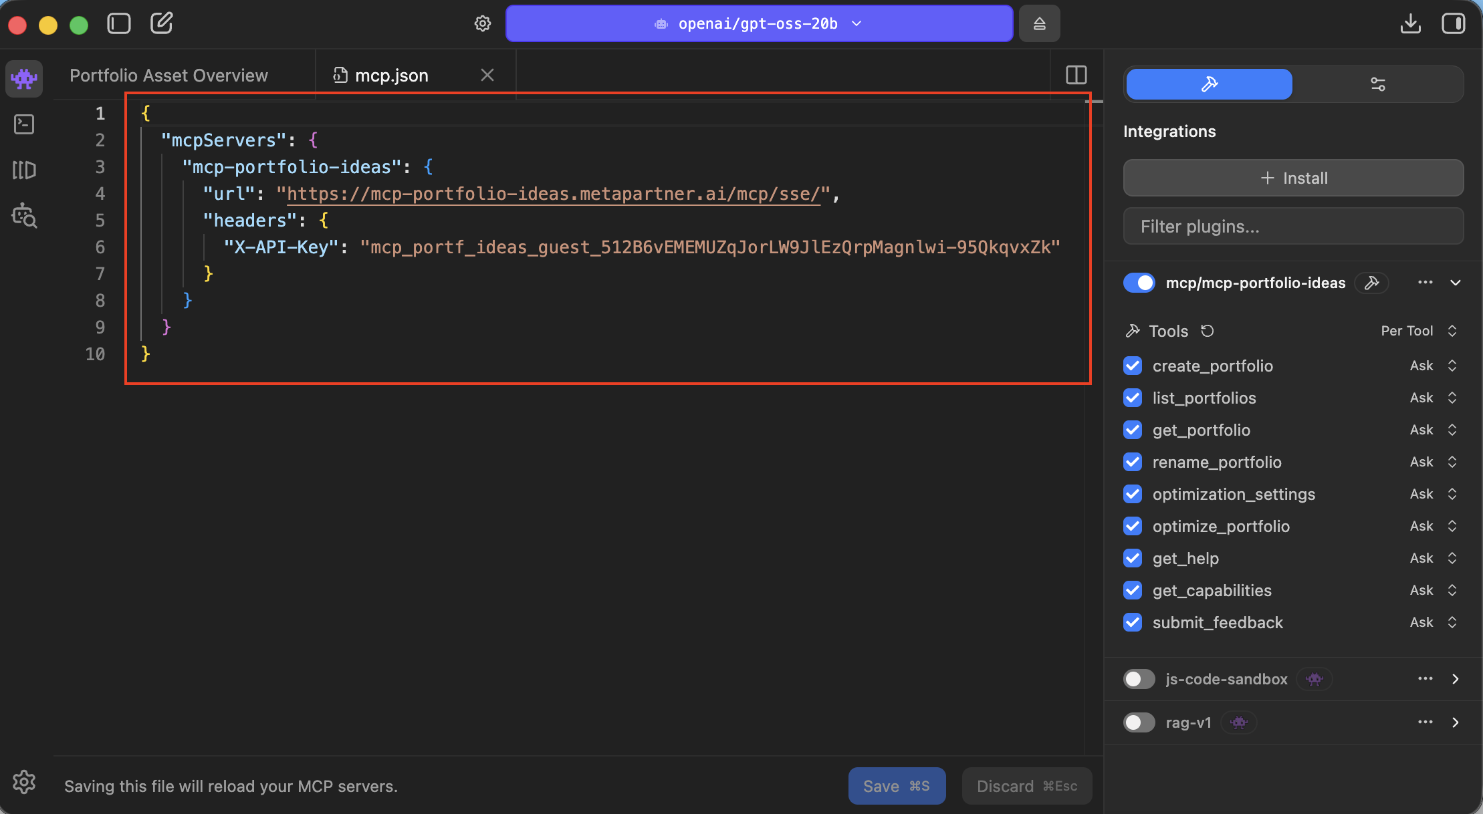Open model settings gear beside model selector
The height and width of the screenshot is (814, 1483).
coord(483,24)
